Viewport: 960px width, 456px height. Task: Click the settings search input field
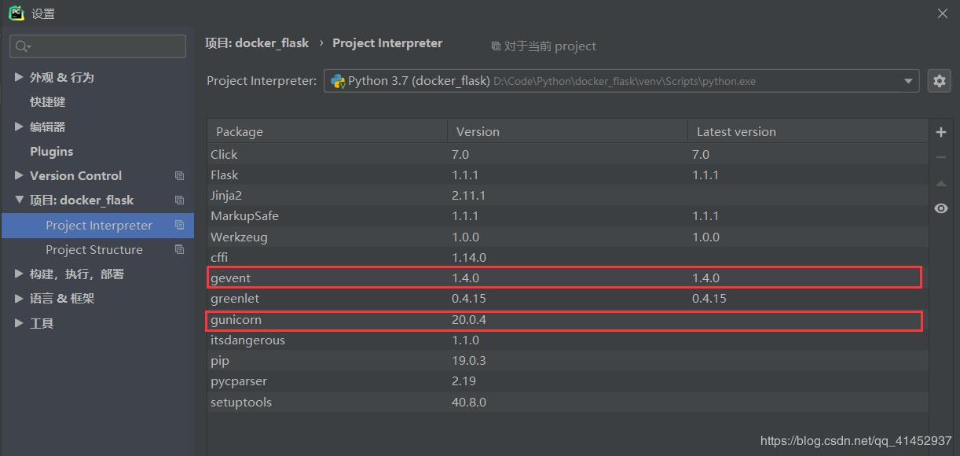point(106,47)
